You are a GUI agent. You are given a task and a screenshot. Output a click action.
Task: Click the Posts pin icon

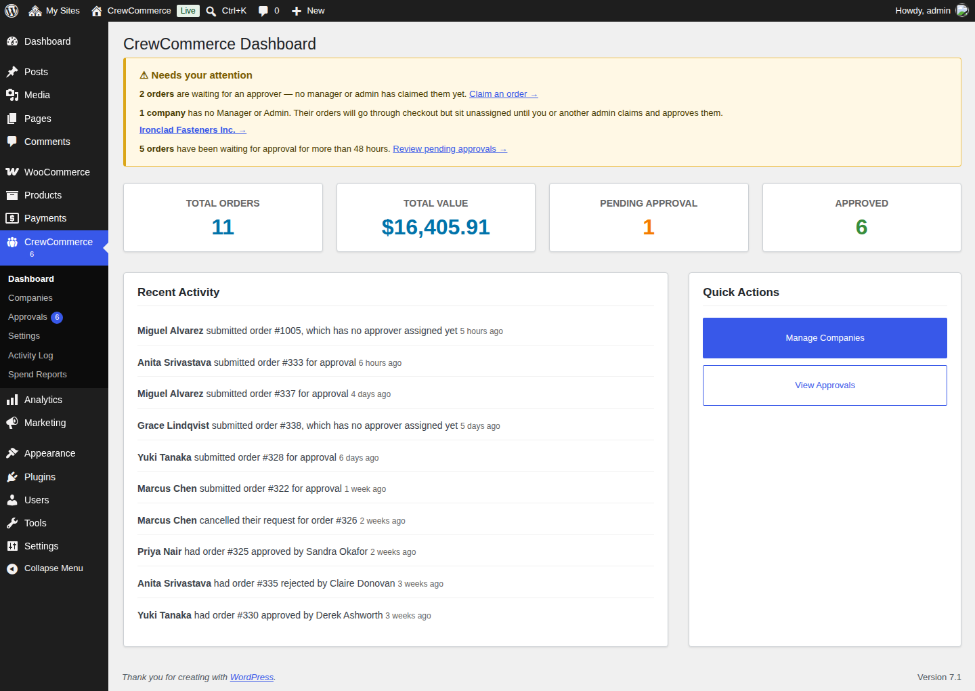click(x=12, y=72)
